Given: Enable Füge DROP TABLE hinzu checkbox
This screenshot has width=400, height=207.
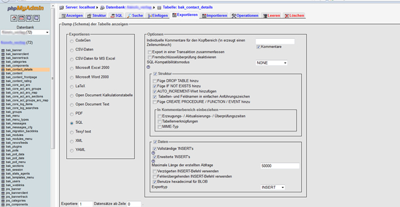Looking at the screenshot, I should [155, 81].
